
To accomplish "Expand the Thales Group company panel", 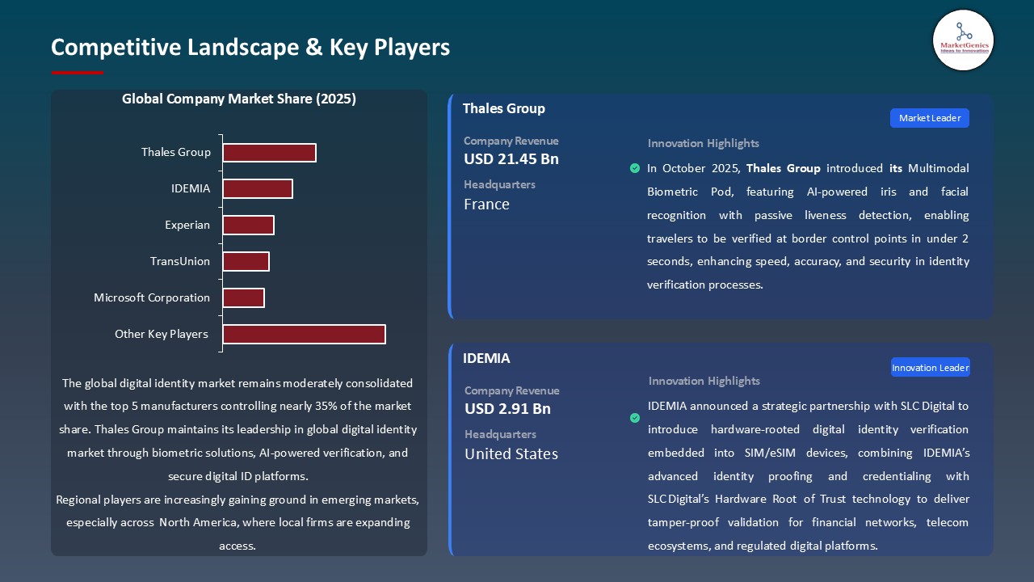I will (721, 205).
